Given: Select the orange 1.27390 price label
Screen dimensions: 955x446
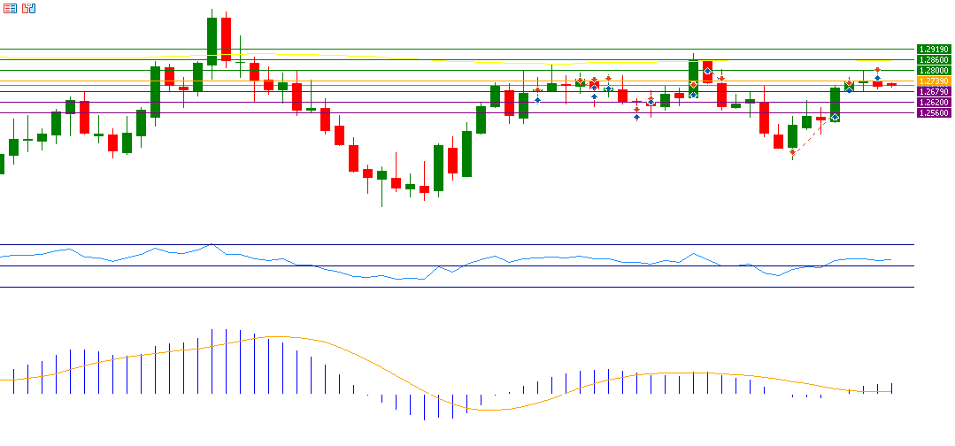Looking at the screenshot, I should point(933,81).
